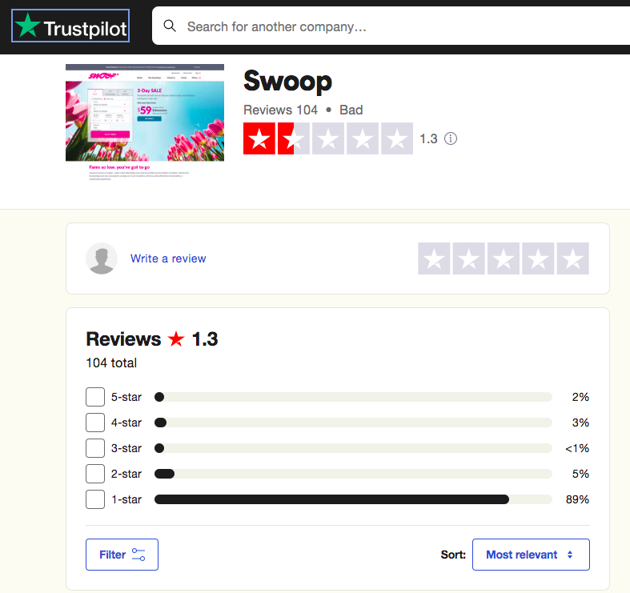
Task: Rate five stars in review box
Action: 572,258
